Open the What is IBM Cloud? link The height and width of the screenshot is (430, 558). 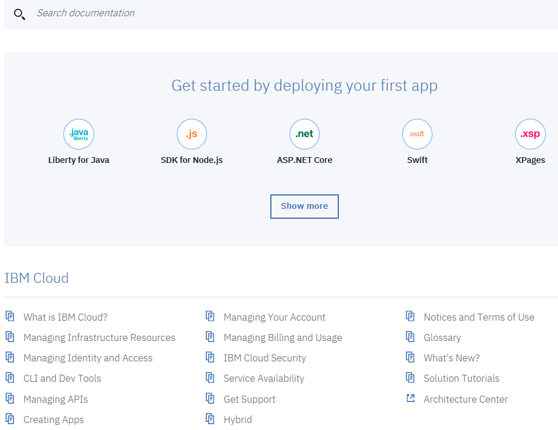(65, 317)
